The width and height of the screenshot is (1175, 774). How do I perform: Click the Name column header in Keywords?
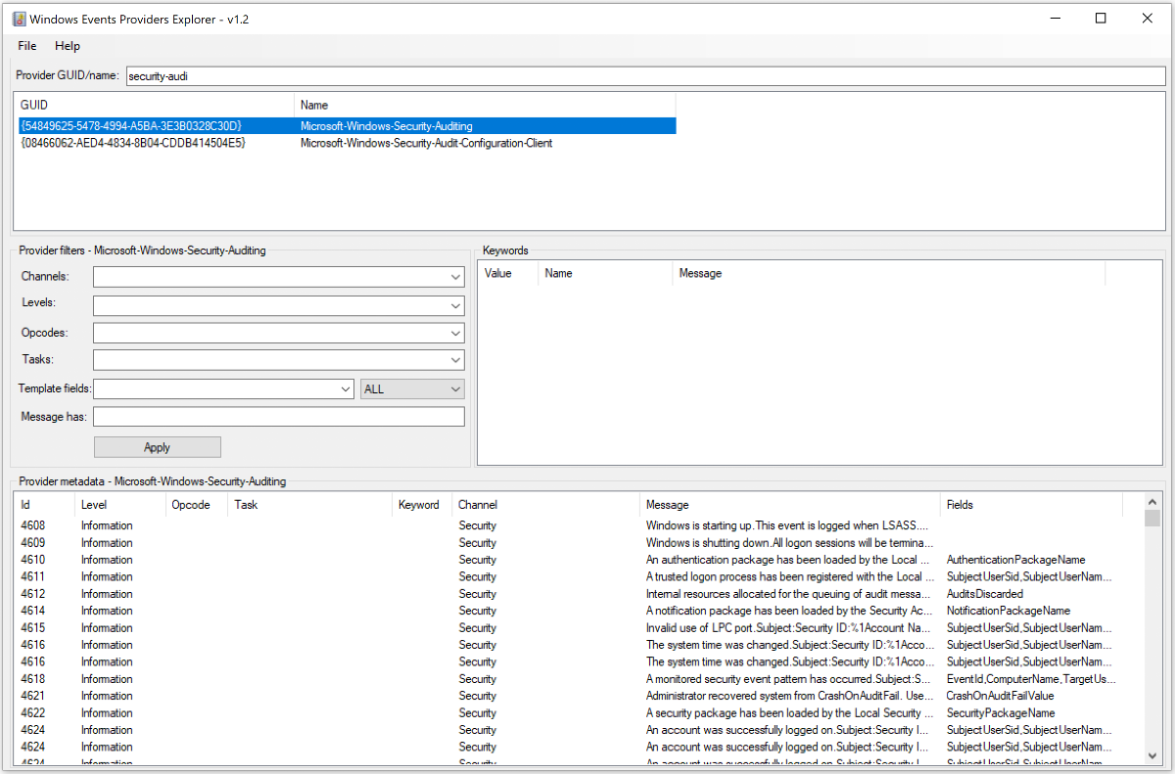click(605, 273)
